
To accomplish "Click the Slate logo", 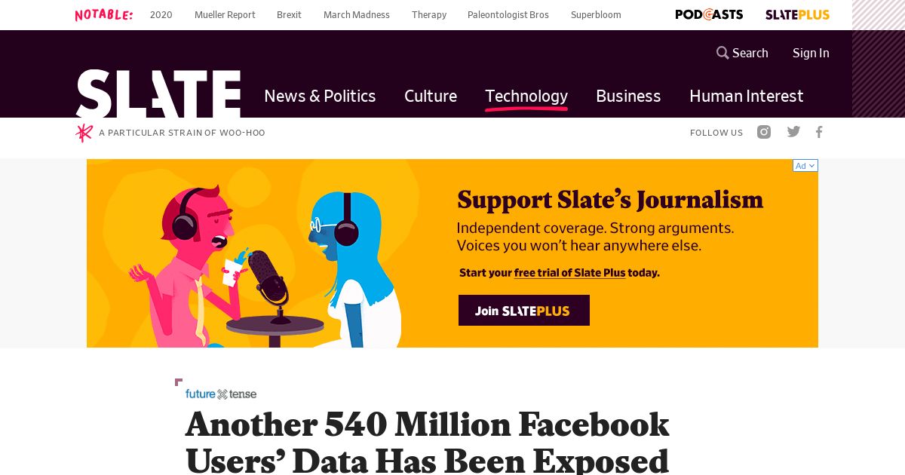I will [158, 93].
